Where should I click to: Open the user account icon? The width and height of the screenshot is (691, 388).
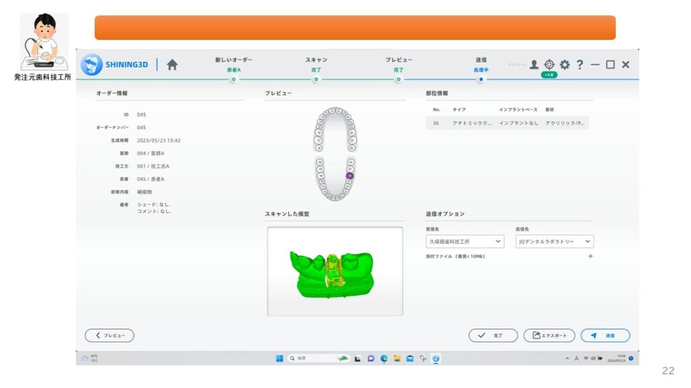[534, 65]
